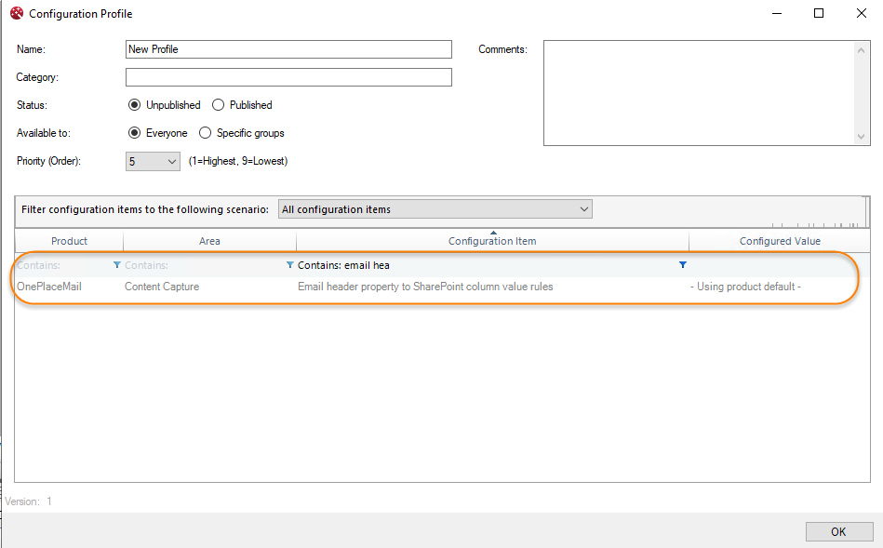The width and height of the screenshot is (883, 548).
Task: Click the filter icon beside the Configuration Item filter
Action: point(683,265)
